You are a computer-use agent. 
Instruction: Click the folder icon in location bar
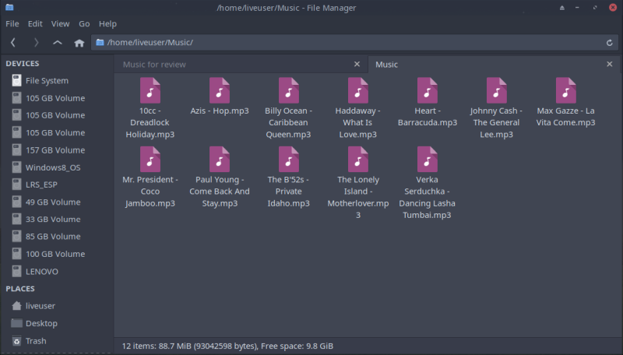[x=100, y=42]
